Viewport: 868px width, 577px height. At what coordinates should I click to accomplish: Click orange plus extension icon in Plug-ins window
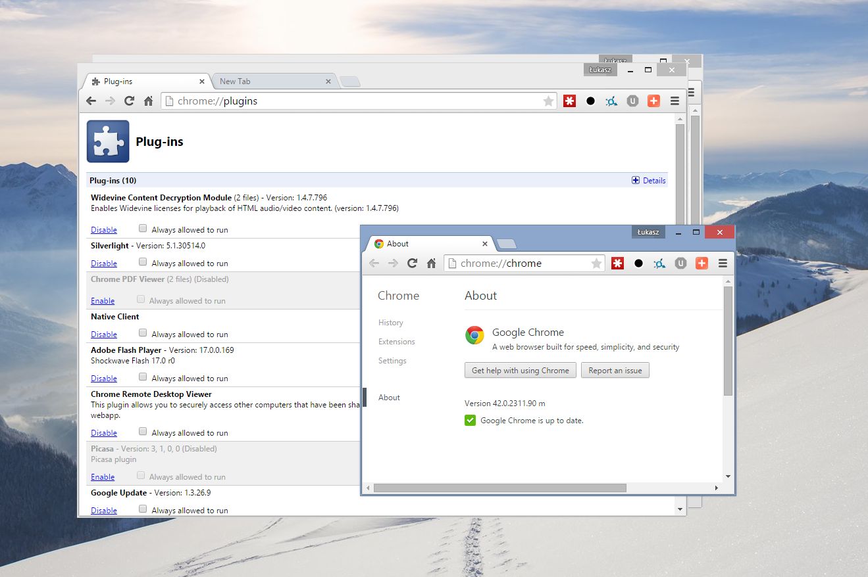[x=653, y=101]
